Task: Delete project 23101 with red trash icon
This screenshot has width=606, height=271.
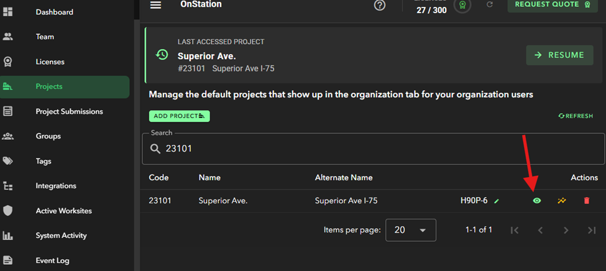Action: (x=586, y=201)
